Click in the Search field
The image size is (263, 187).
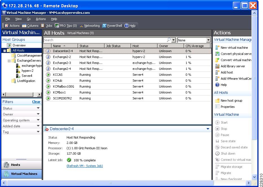coord(105,40)
